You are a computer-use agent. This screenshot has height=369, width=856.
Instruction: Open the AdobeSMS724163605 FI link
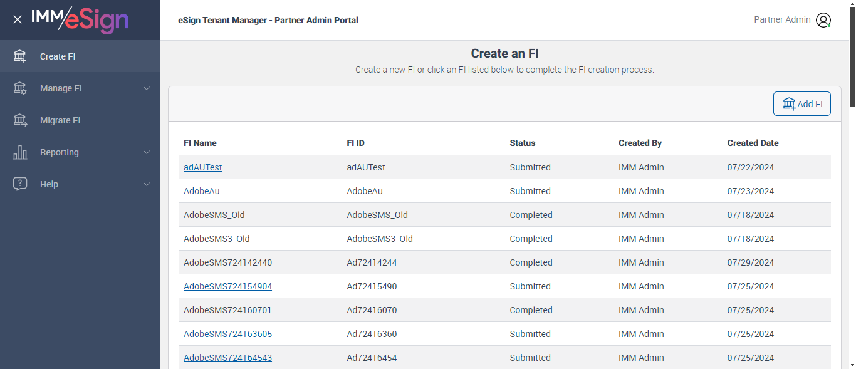coord(227,334)
